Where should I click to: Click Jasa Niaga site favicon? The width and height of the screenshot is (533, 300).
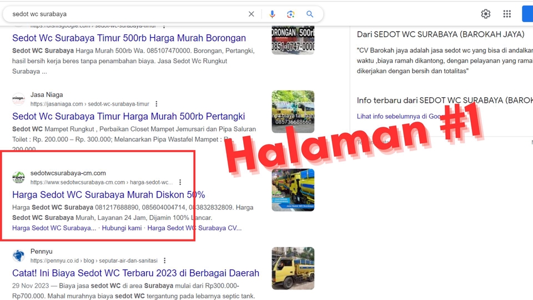pos(18,99)
